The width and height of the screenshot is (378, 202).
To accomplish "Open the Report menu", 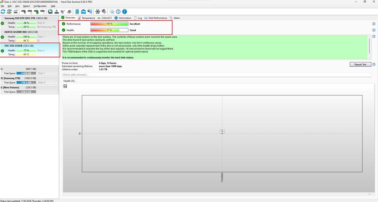I will click(x=26, y=6).
